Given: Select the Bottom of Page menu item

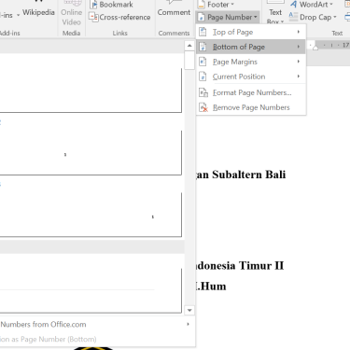Looking at the screenshot, I should click(x=251, y=47).
